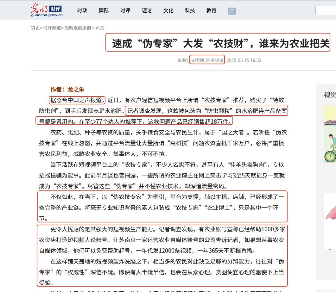
Task: Click the guancha.gmw.cn logo text
Action: click(47, 16)
